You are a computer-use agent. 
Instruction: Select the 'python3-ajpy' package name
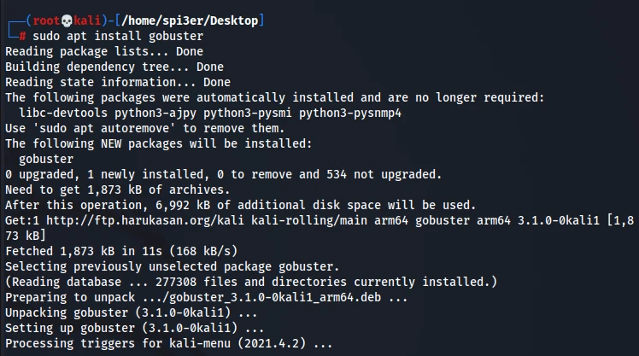coord(145,113)
